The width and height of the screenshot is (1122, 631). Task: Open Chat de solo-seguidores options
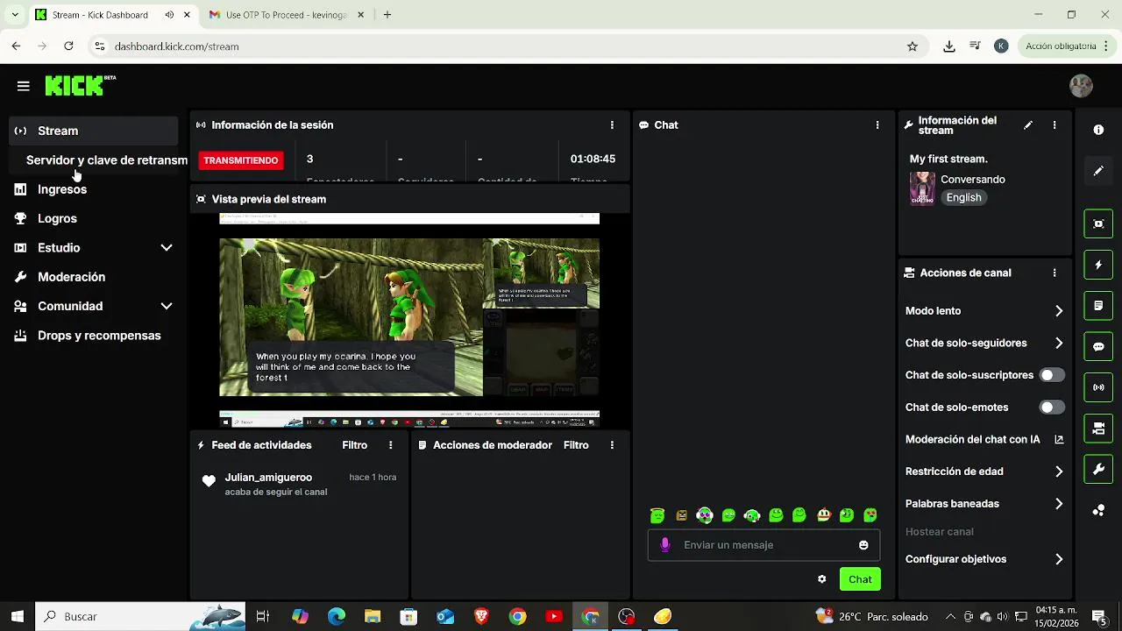point(984,344)
